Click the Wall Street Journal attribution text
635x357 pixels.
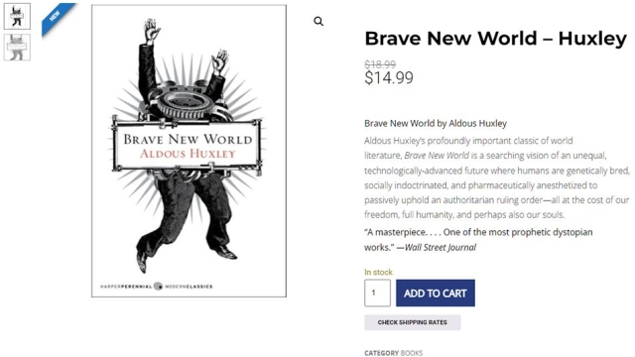[441, 247]
